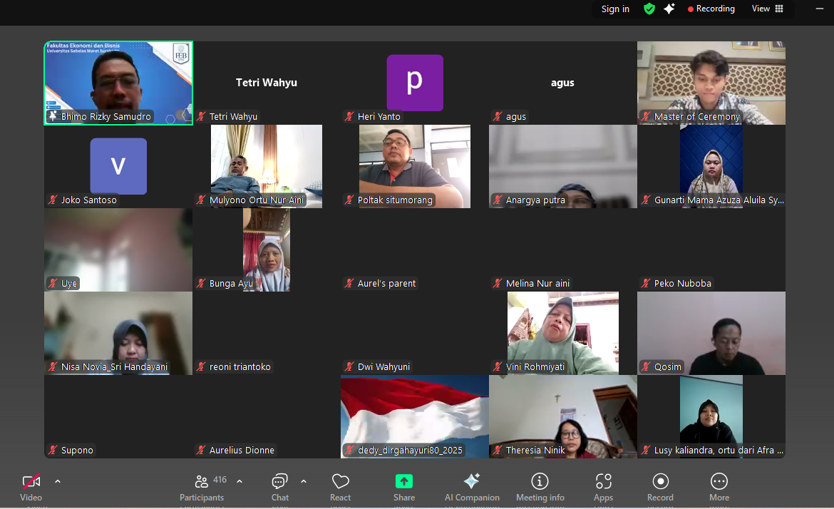Viewport: 834px width, 509px height.
Task: Click the green encryption shield icon
Action: click(649, 9)
